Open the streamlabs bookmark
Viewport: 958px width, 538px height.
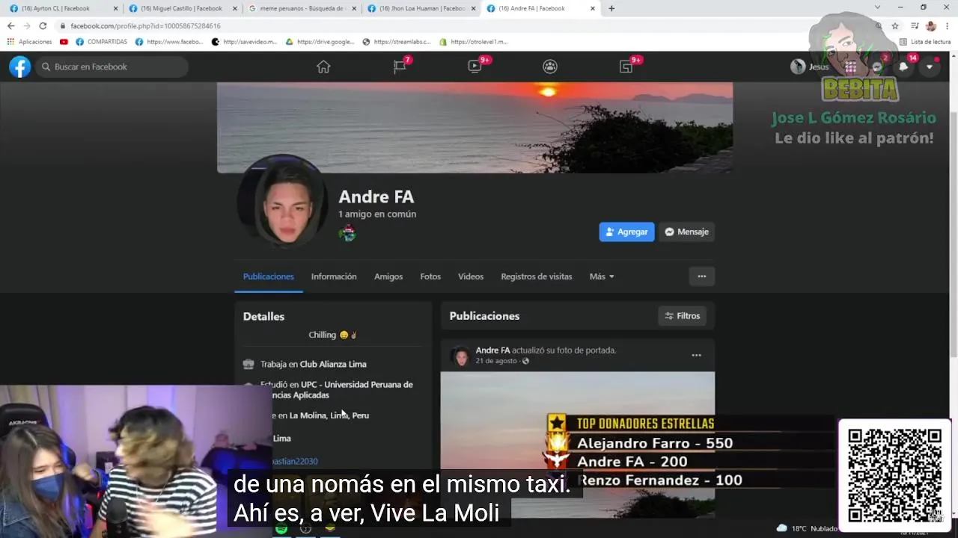[x=397, y=42]
